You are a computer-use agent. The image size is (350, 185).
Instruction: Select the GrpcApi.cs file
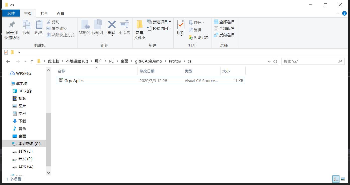coord(74,81)
